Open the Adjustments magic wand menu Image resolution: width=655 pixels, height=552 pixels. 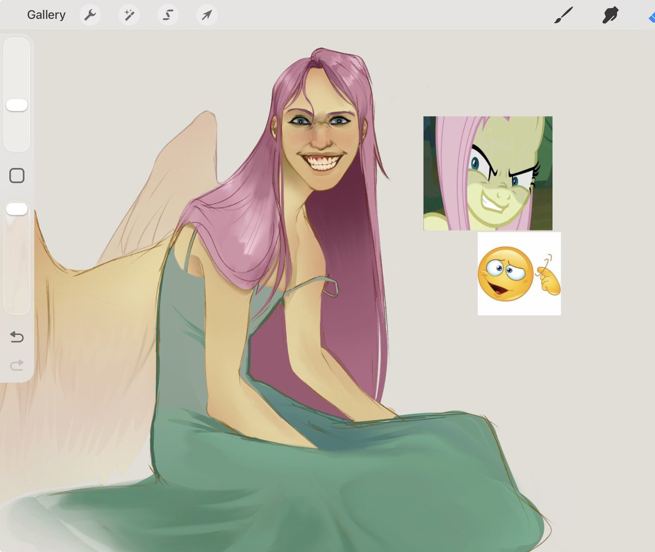[x=129, y=15]
